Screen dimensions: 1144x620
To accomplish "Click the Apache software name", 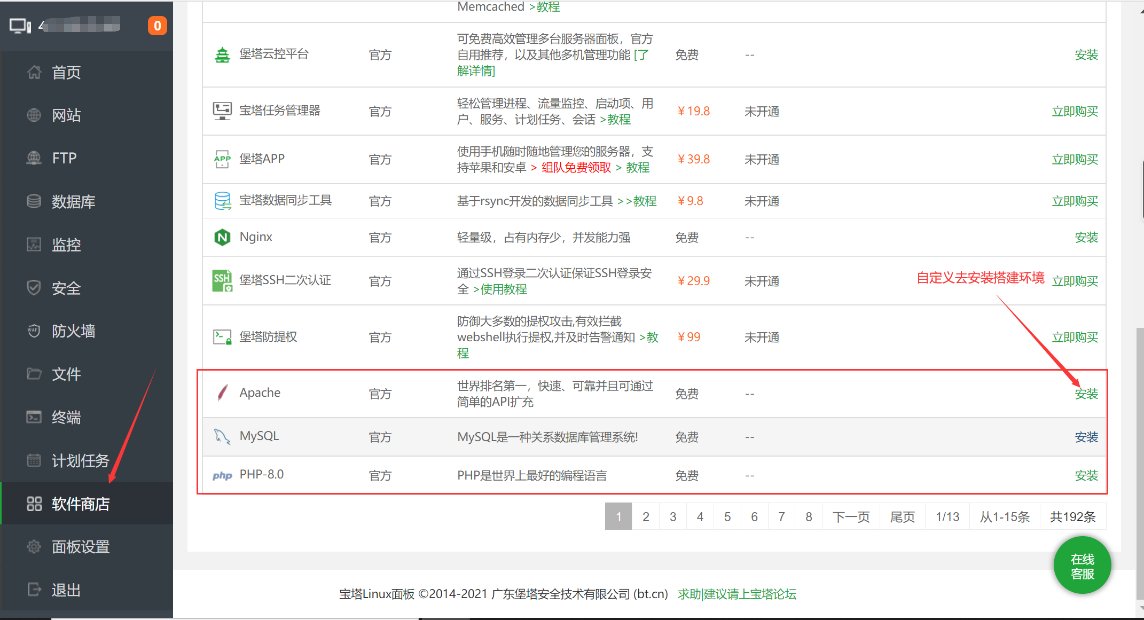I will click(x=260, y=393).
